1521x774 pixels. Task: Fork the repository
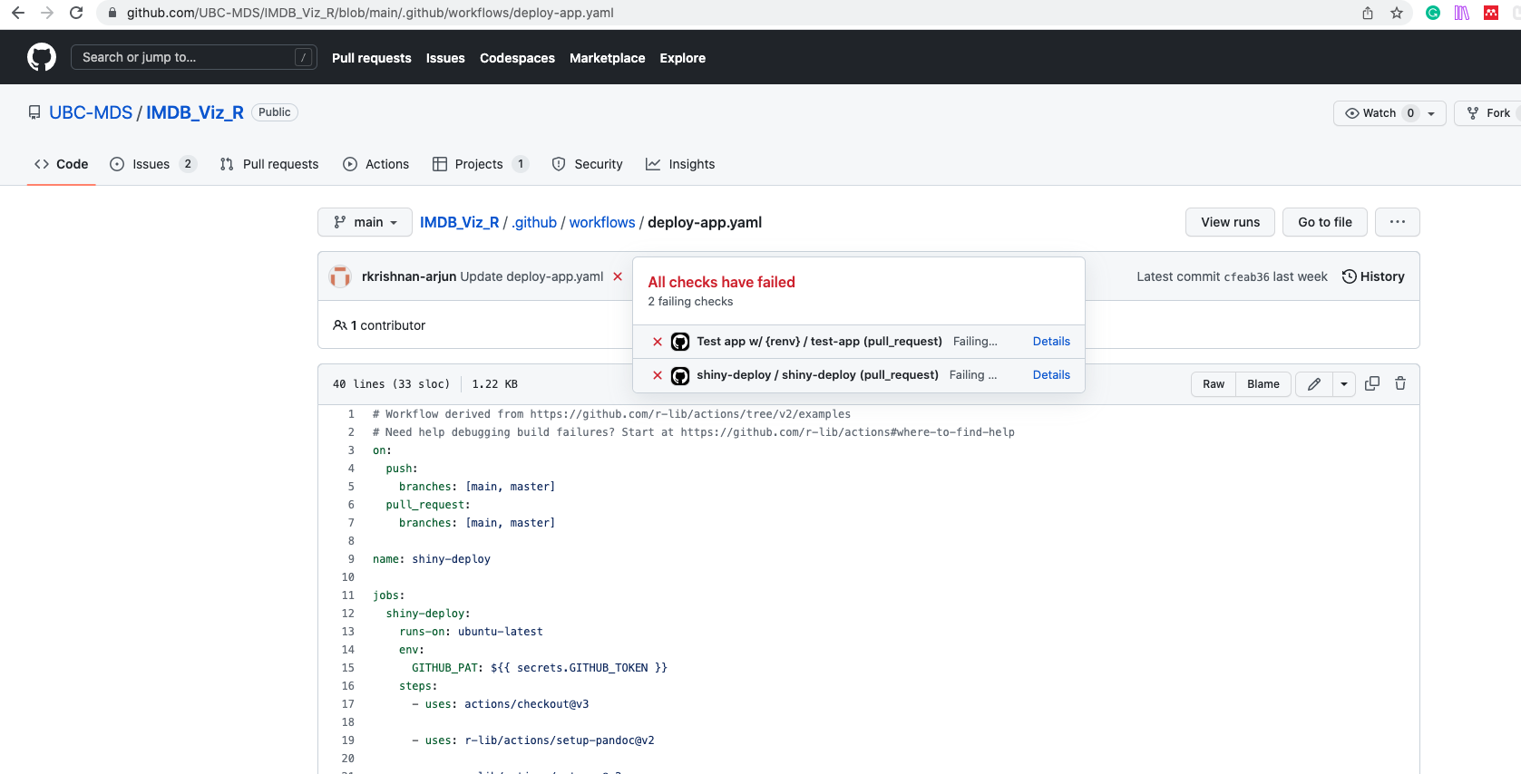[1488, 113]
